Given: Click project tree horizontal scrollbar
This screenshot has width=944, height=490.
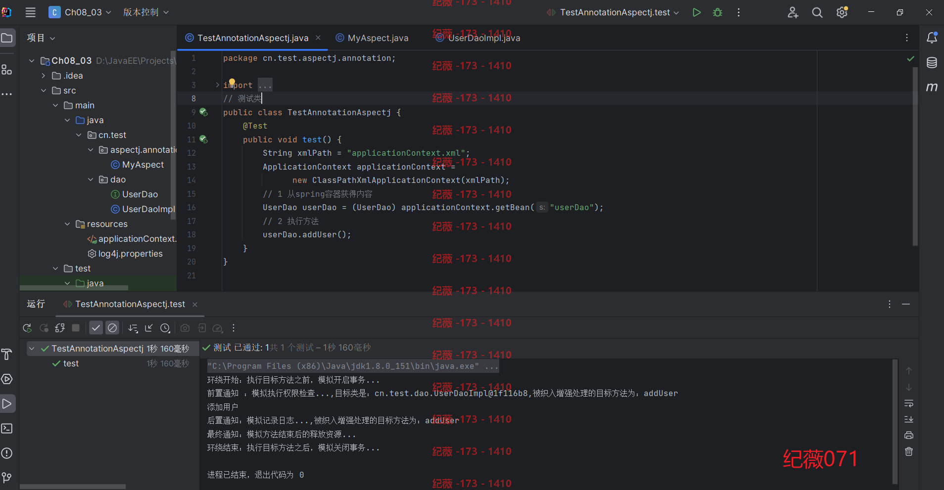Looking at the screenshot, I should 74,287.
